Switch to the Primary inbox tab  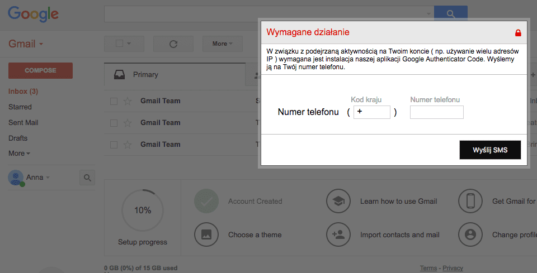145,75
